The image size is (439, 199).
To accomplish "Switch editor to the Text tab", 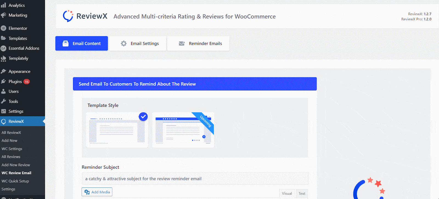I will pyautogui.click(x=302, y=194).
